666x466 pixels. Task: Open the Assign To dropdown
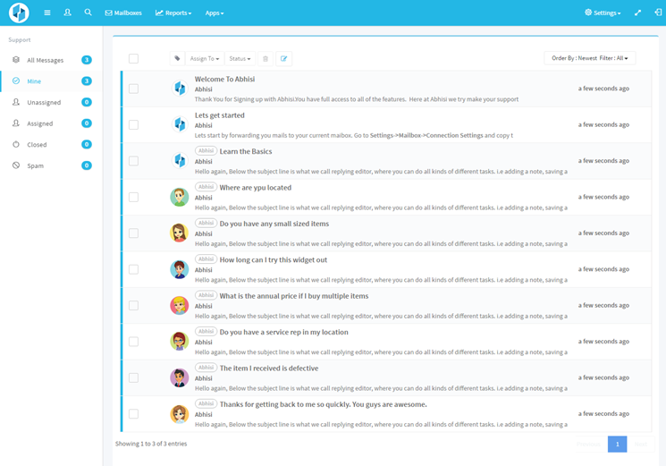(205, 59)
